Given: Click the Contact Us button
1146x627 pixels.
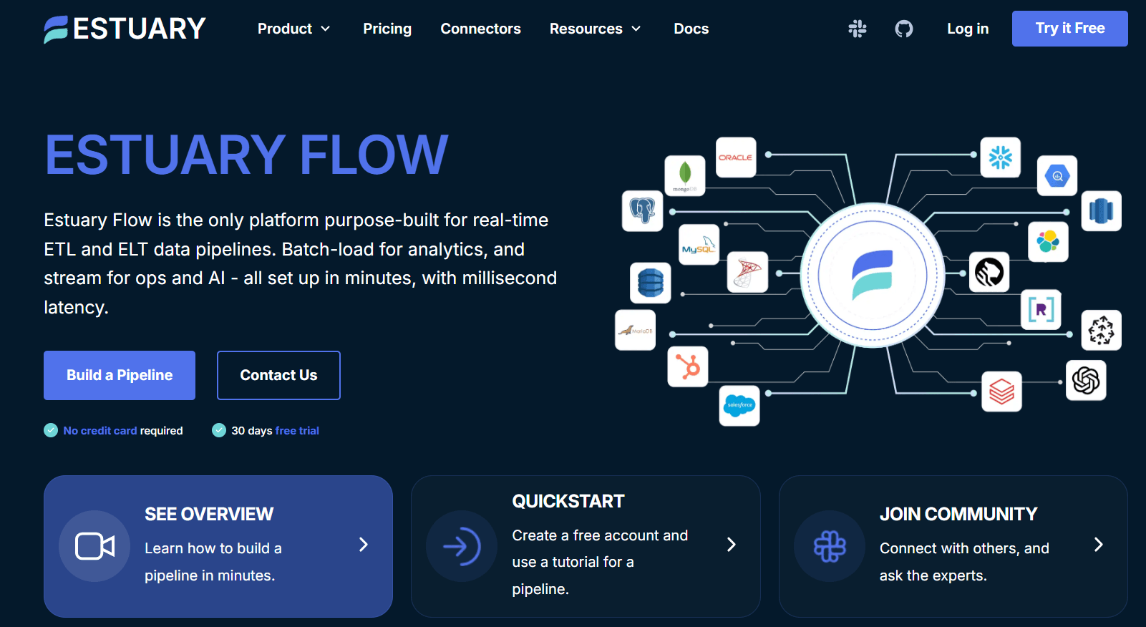Looking at the screenshot, I should [x=278, y=375].
